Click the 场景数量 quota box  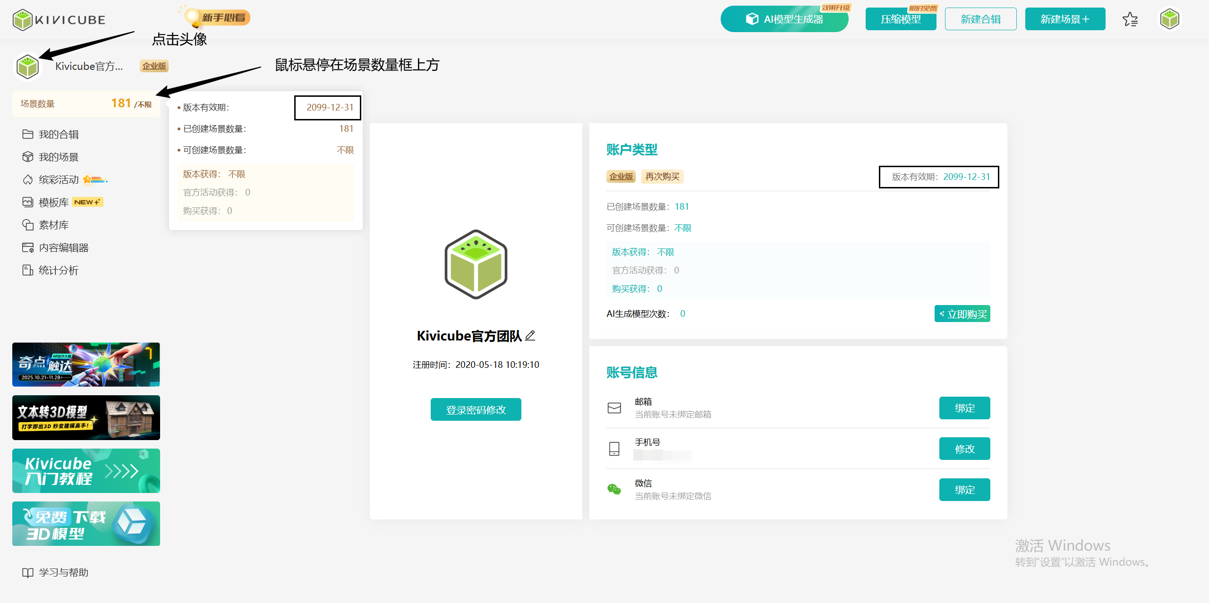pos(86,104)
